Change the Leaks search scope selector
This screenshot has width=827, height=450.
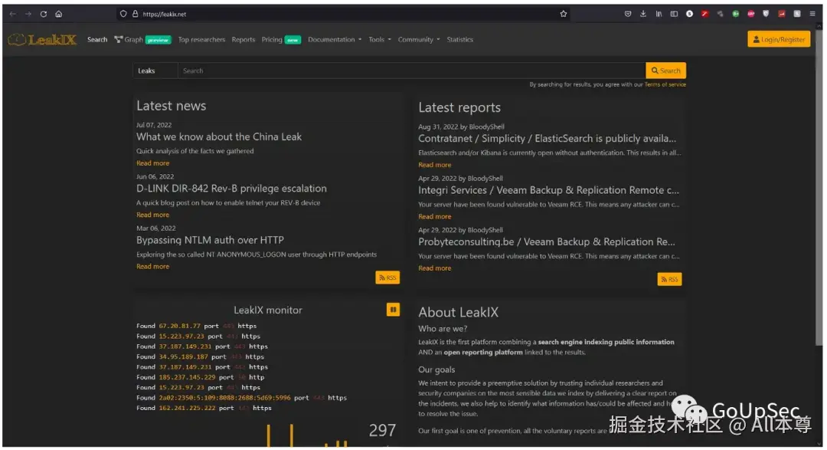[x=155, y=71]
